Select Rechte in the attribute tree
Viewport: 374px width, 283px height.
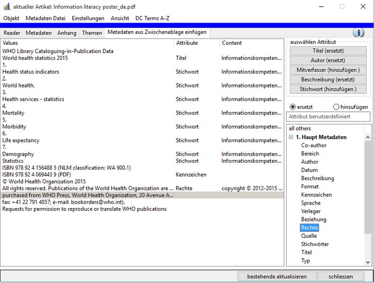pyautogui.click(x=309, y=228)
